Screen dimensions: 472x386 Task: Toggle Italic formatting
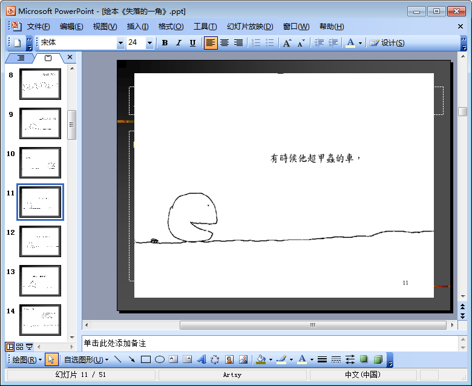(179, 43)
